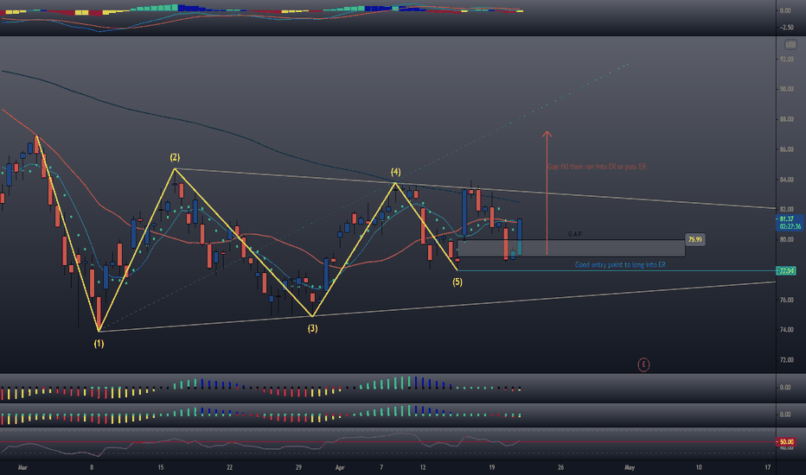Click the 92.00 price axis label
This screenshot has width=806, height=475.
coord(786,60)
